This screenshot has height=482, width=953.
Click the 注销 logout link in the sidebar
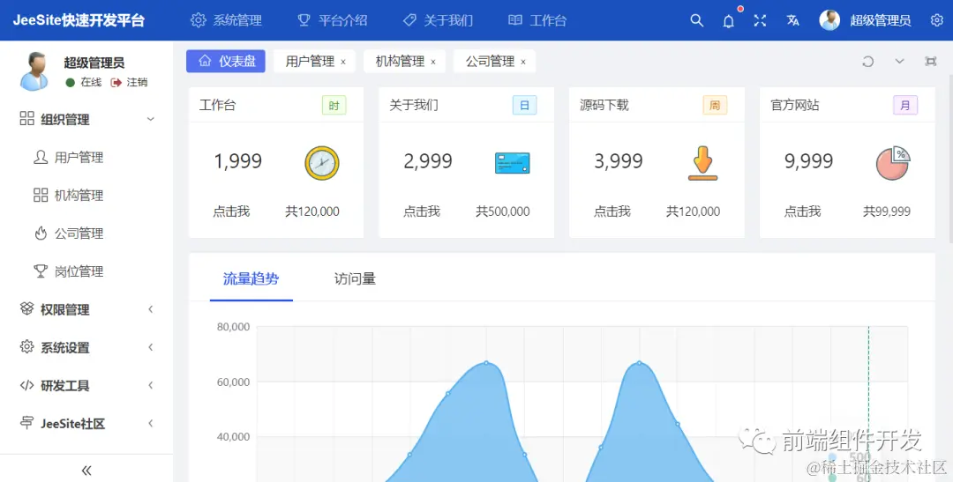tap(130, 82)
